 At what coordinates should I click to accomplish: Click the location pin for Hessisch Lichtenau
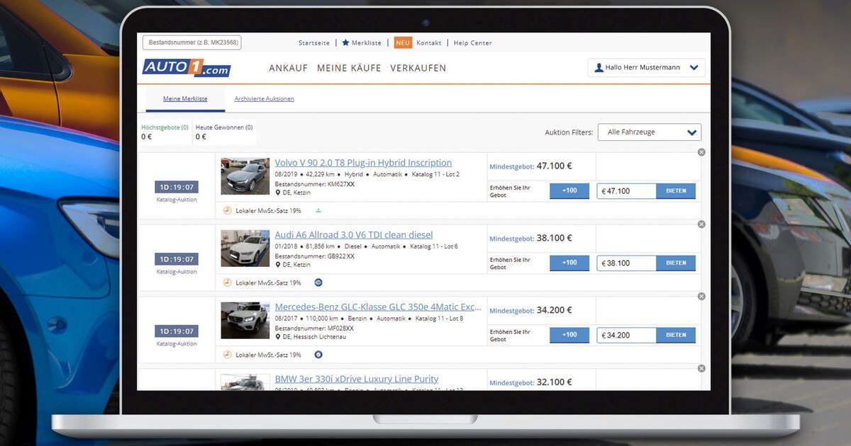point(278,337)
